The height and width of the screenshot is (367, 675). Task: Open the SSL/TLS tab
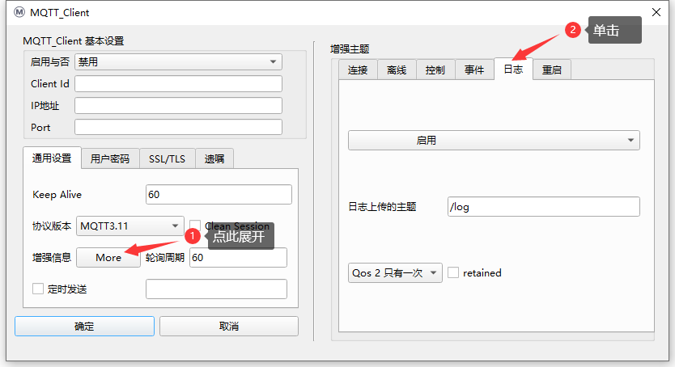click(167, 159)
